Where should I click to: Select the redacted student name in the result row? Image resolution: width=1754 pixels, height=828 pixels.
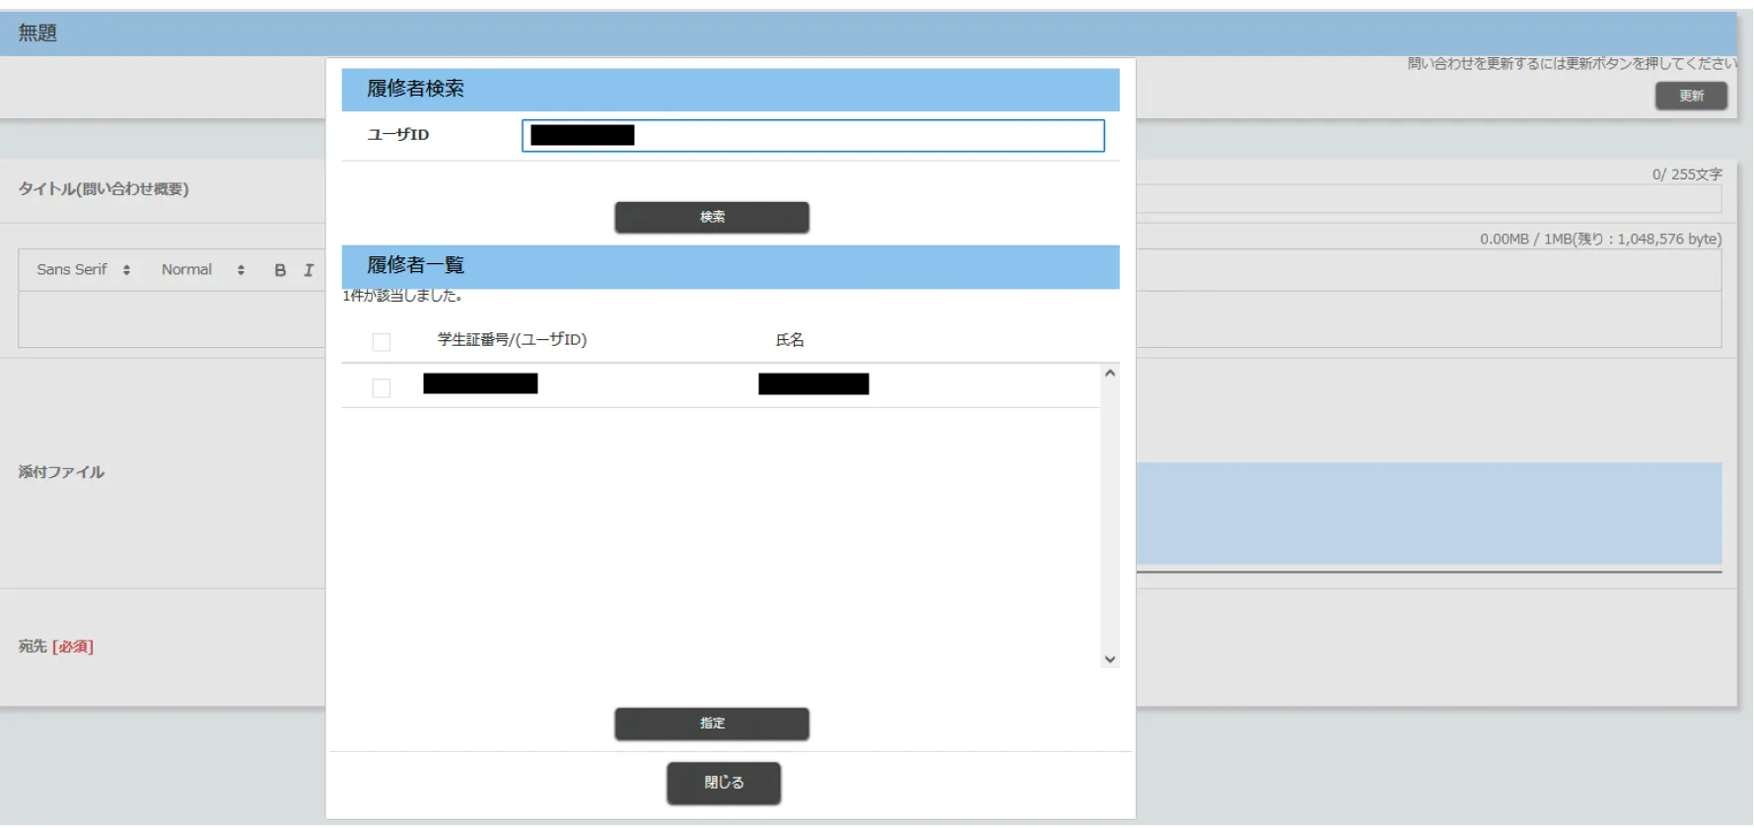point(813,384)
